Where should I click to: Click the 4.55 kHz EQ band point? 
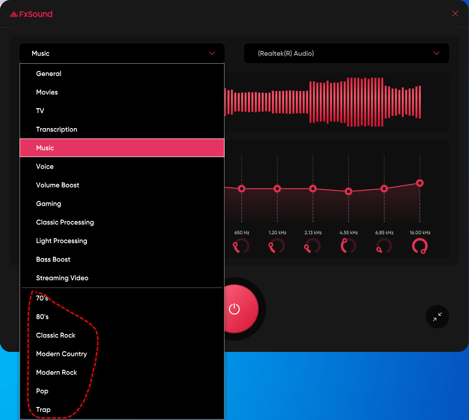[349, 191]
